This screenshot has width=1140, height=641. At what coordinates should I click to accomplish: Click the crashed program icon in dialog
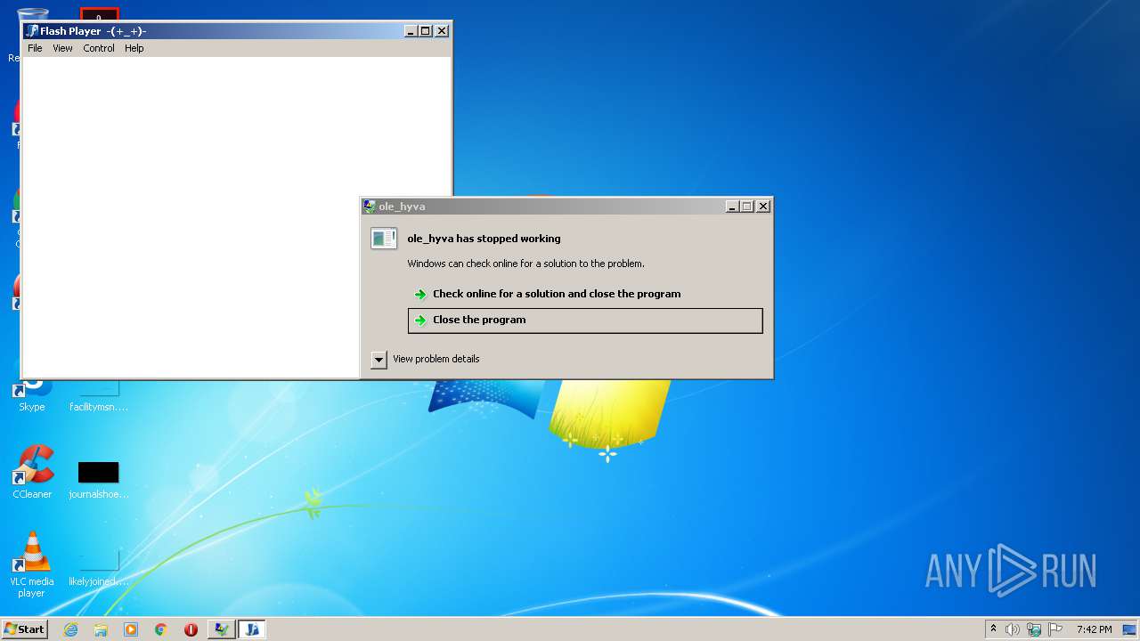click(384, 239)
